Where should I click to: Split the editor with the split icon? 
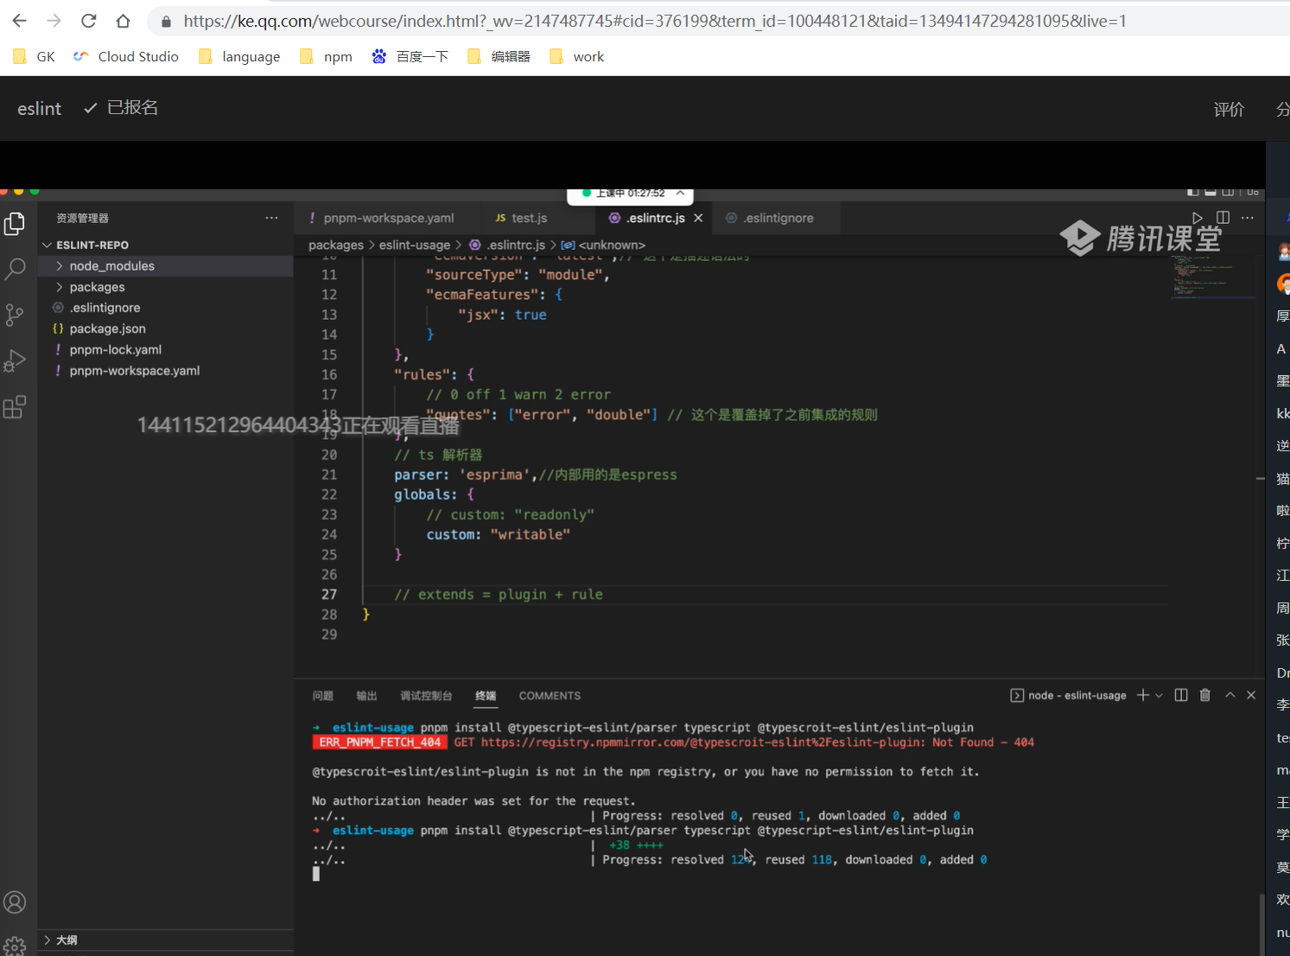point(1223,218)
